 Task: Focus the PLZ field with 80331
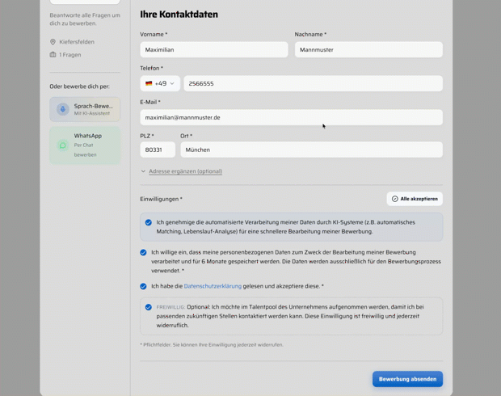point(158,150)
